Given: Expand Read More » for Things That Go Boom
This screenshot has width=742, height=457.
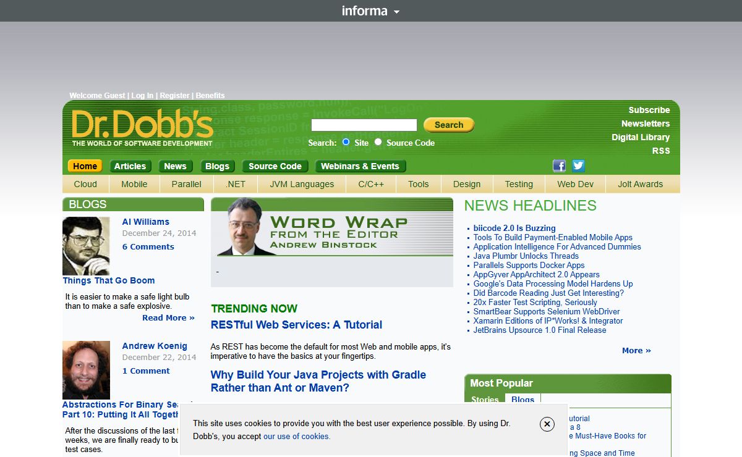Looking at the screenshot, I should coord(168,318).
